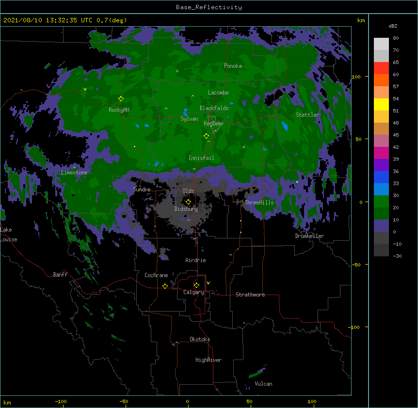
Task: Click the yellow station marker near Didsbury
Action: click(x=188, y=202)
